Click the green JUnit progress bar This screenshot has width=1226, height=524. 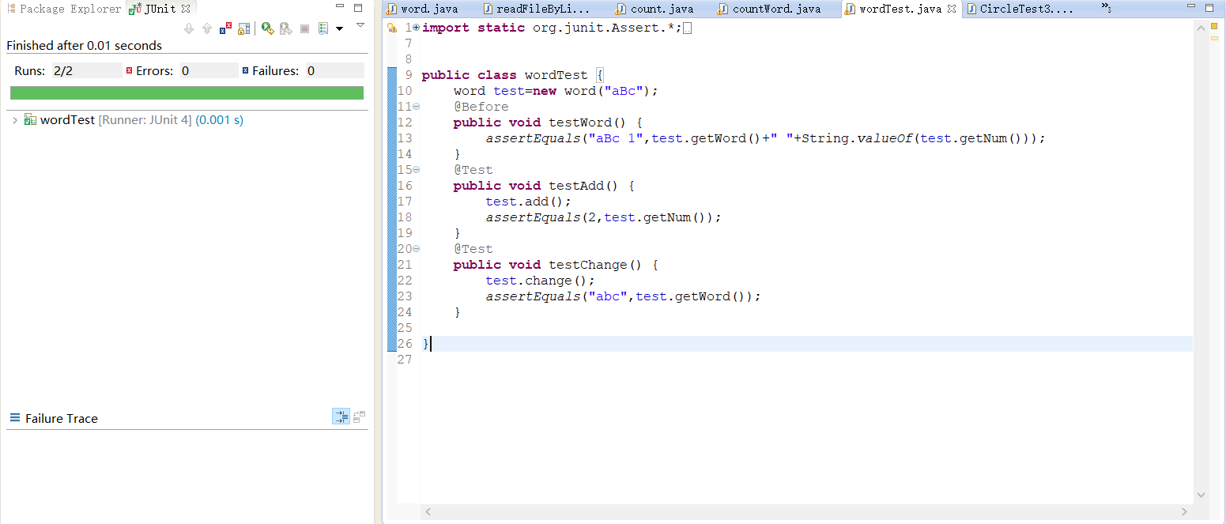187,92
